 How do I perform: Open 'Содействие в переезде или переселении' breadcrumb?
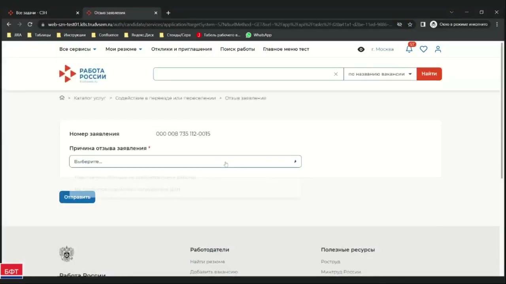pos(165,98)
